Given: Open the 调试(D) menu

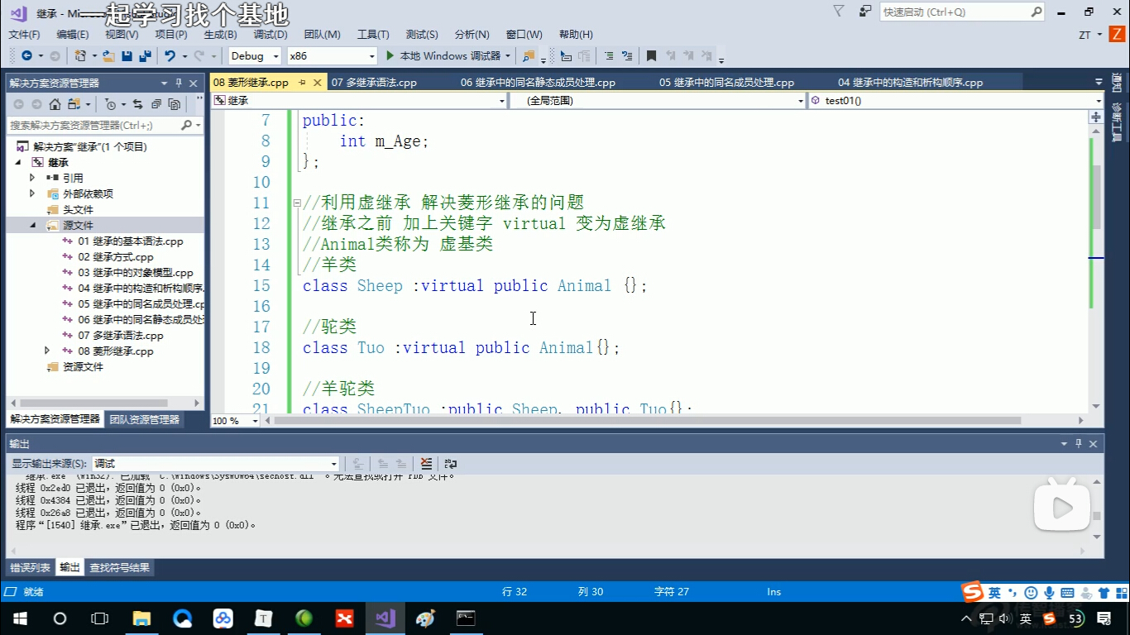Looking at the screenshot, I should [x=270, y=34].
